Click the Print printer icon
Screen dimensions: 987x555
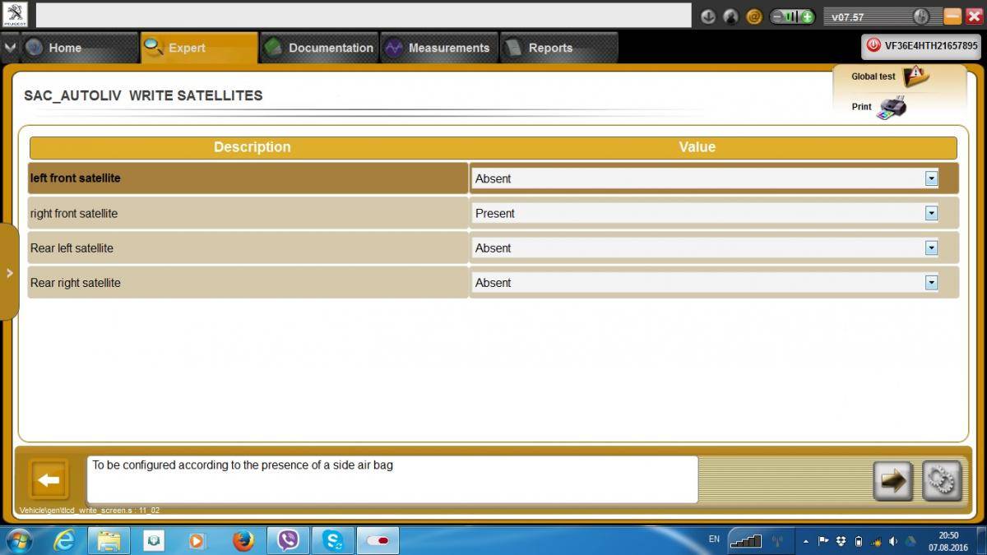[891, 108]
